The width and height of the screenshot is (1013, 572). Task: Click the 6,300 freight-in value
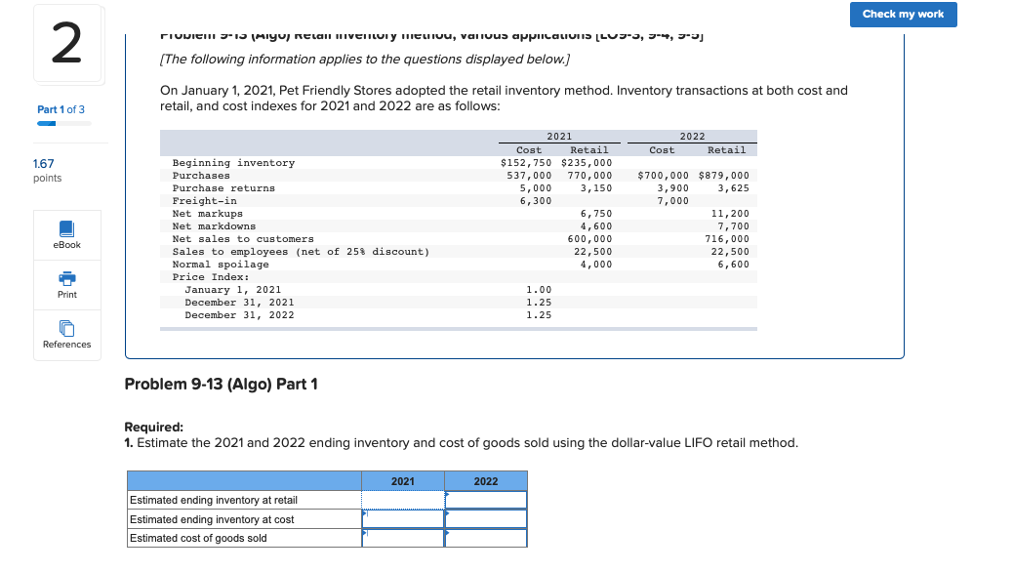point(536,201)
